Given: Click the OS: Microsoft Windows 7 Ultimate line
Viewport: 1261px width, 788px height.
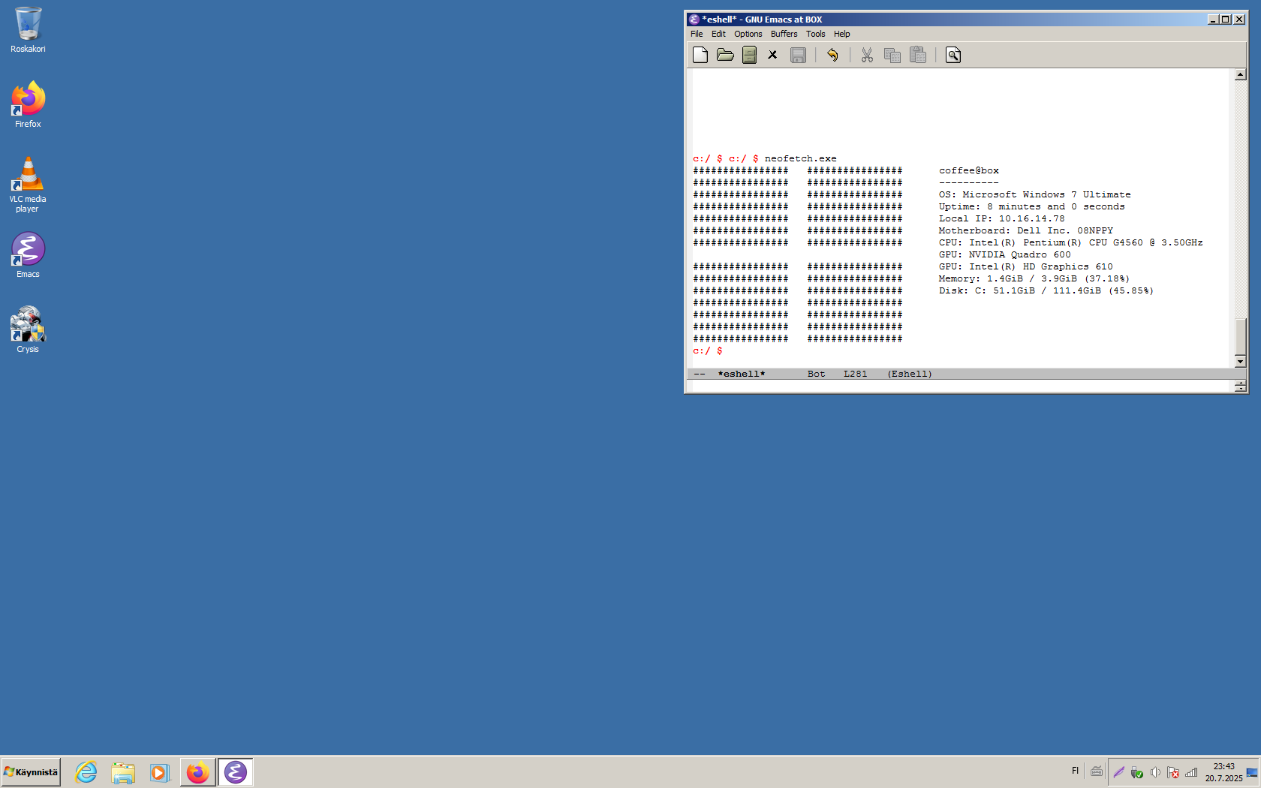Looking at the screenshot, I should [1034, 194].
